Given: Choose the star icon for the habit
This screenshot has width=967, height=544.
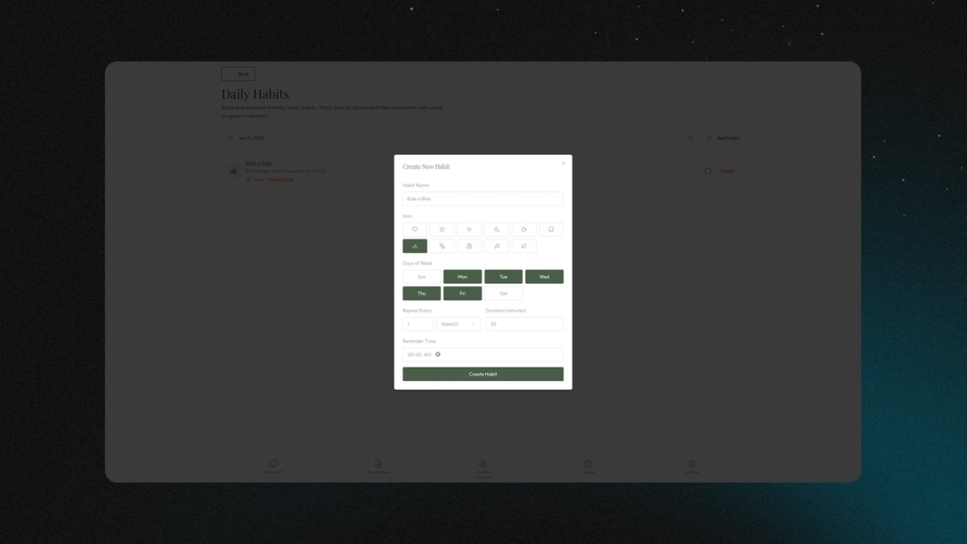Looking at the screenshot, I should pos(442,229).
